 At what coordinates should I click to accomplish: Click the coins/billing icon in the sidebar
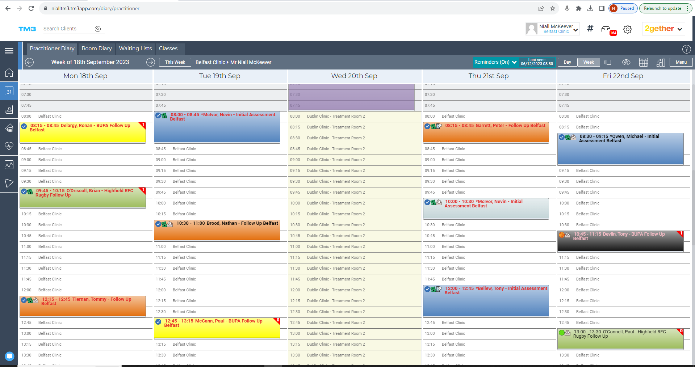point(9,128)
